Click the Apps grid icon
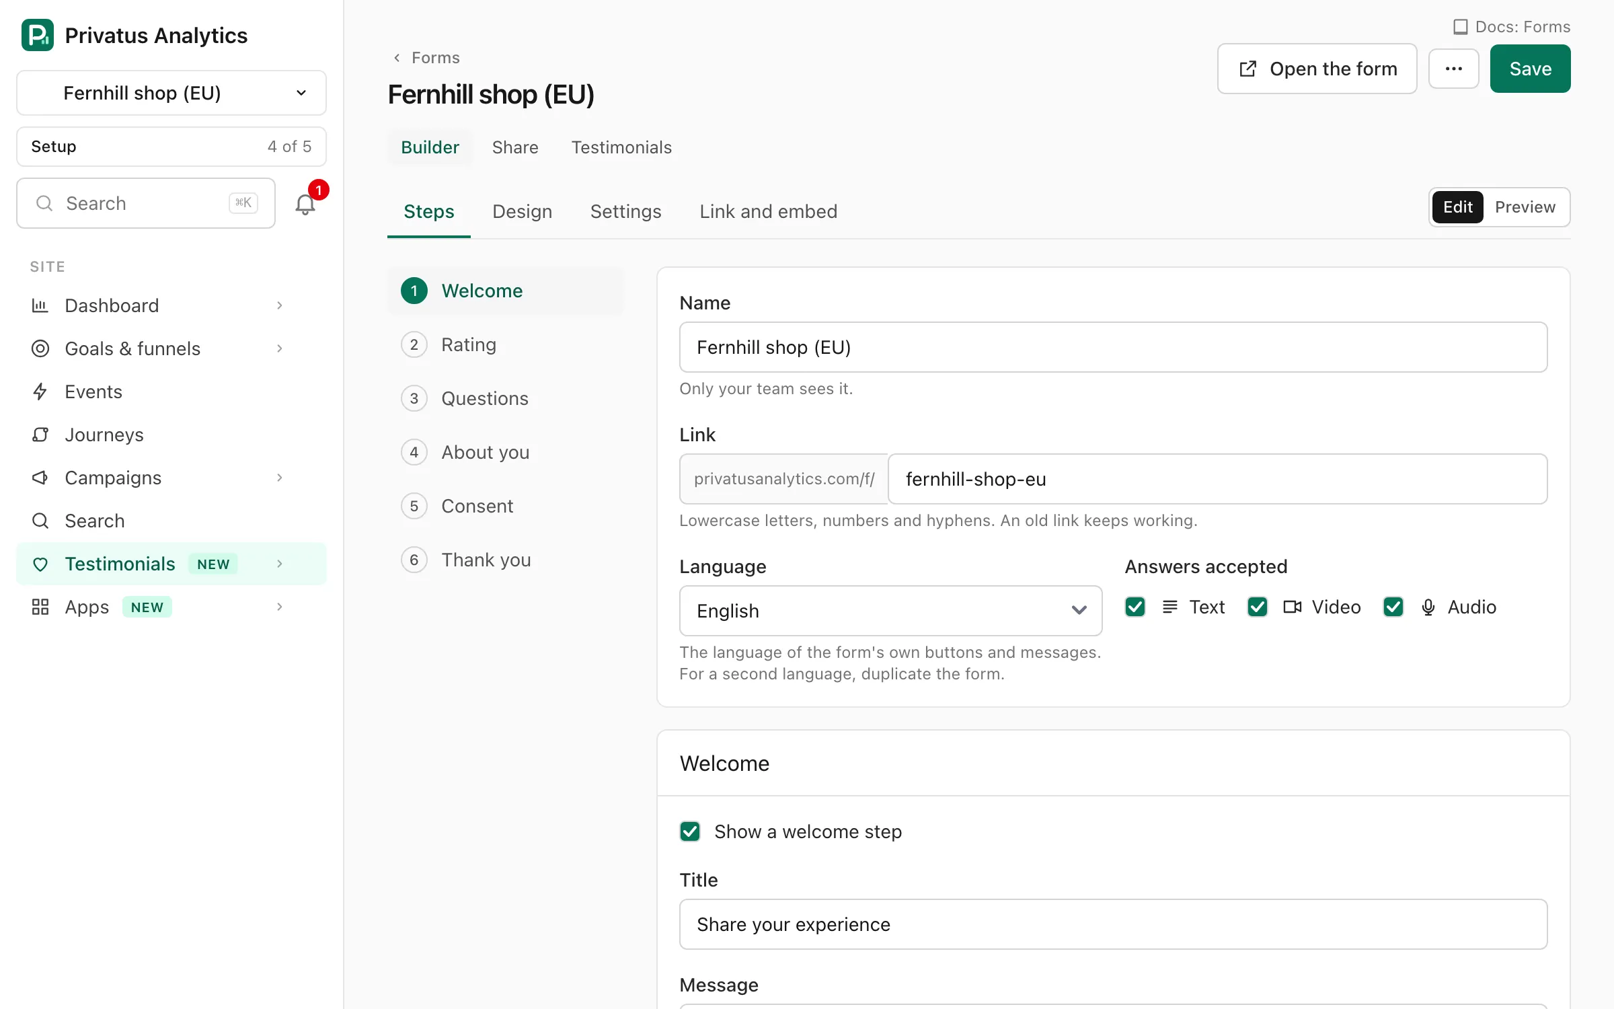 click(40, 607)
